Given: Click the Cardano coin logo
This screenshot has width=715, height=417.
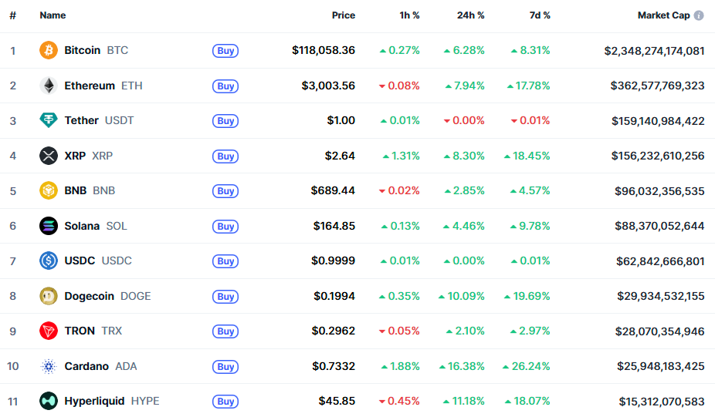Looking at the screenshot, I should point(49,366).
